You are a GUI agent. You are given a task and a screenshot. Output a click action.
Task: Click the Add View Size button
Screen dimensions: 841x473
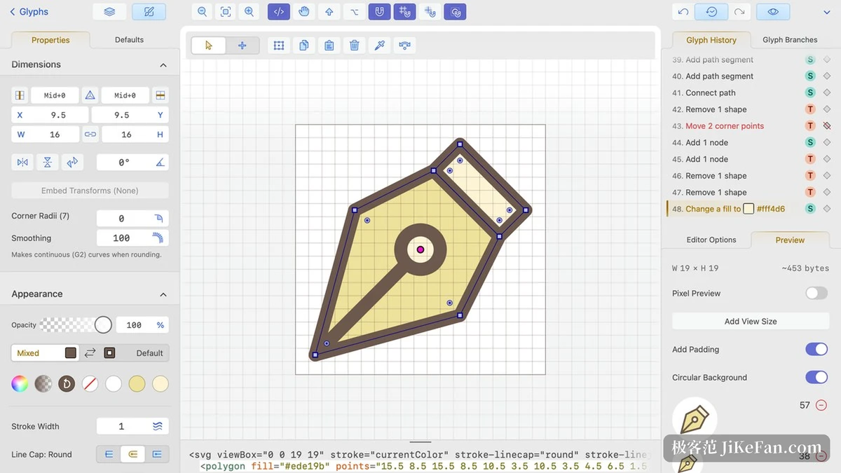click(x=751, y=322)
